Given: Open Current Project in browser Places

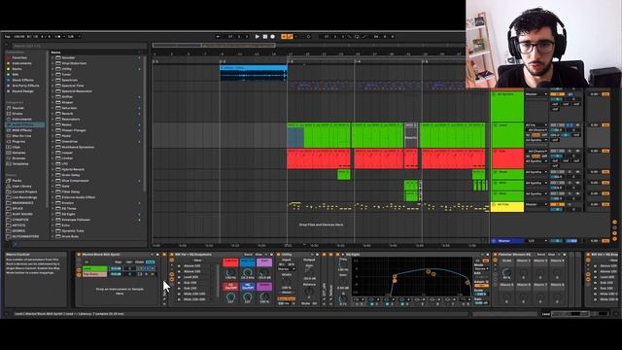Looking at the screenshot, I should click(24, 192).
